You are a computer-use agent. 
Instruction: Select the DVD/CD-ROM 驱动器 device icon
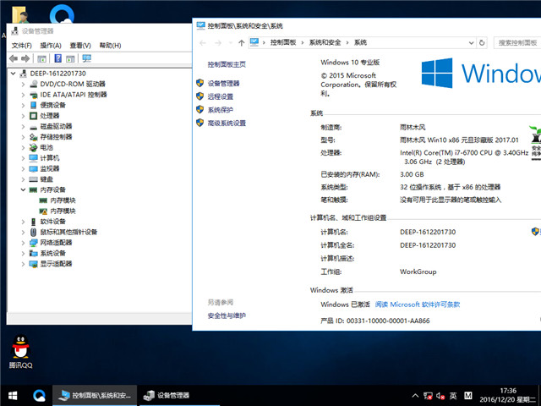(x=34, y=84)
